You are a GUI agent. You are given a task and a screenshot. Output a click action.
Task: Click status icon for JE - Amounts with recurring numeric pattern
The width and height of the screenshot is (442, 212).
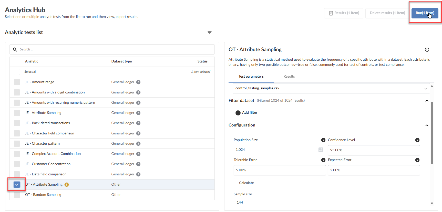138,103
